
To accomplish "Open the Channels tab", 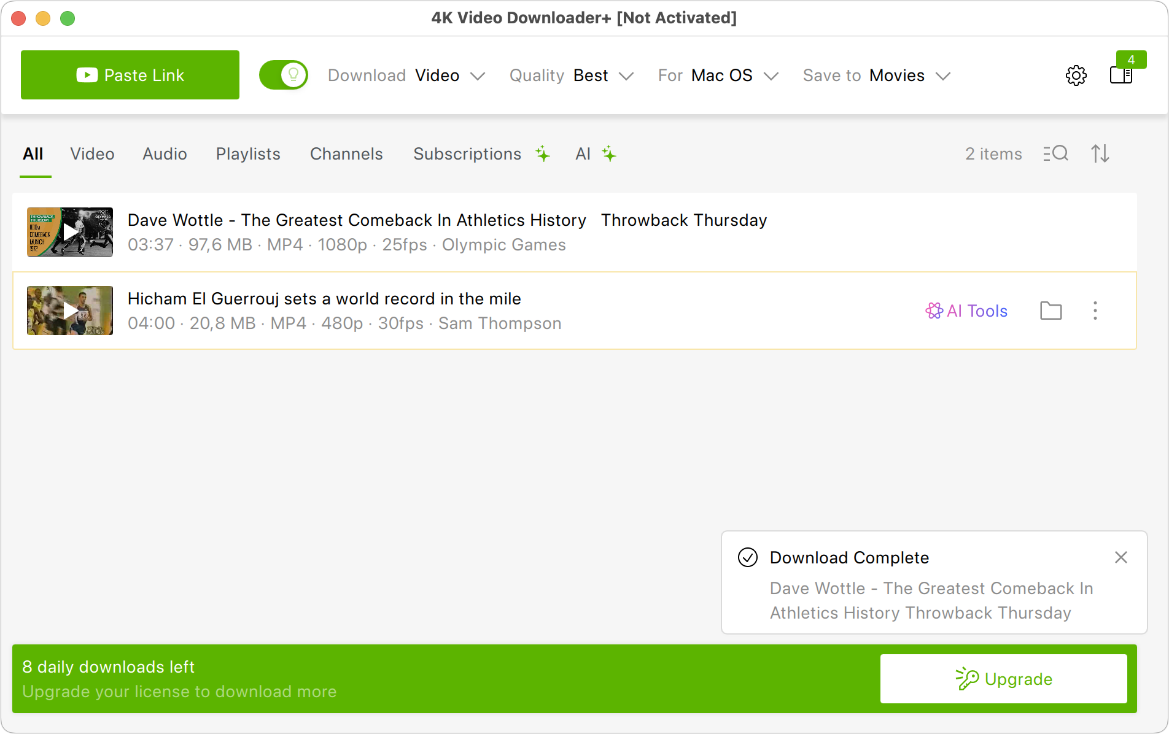I will (346, 154).
